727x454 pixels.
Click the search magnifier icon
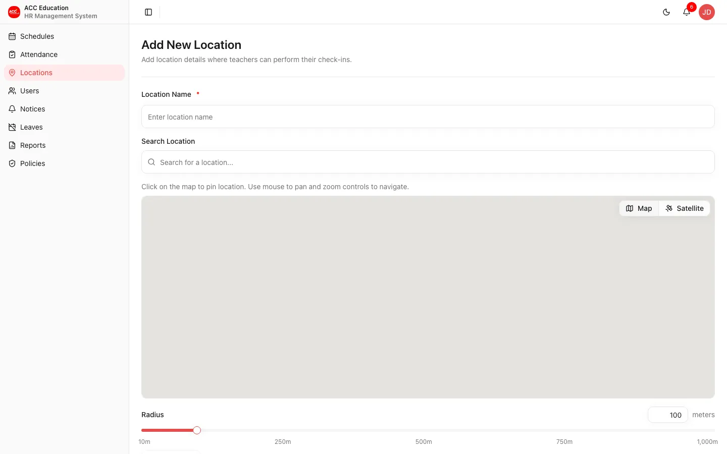tap(151, 162)
